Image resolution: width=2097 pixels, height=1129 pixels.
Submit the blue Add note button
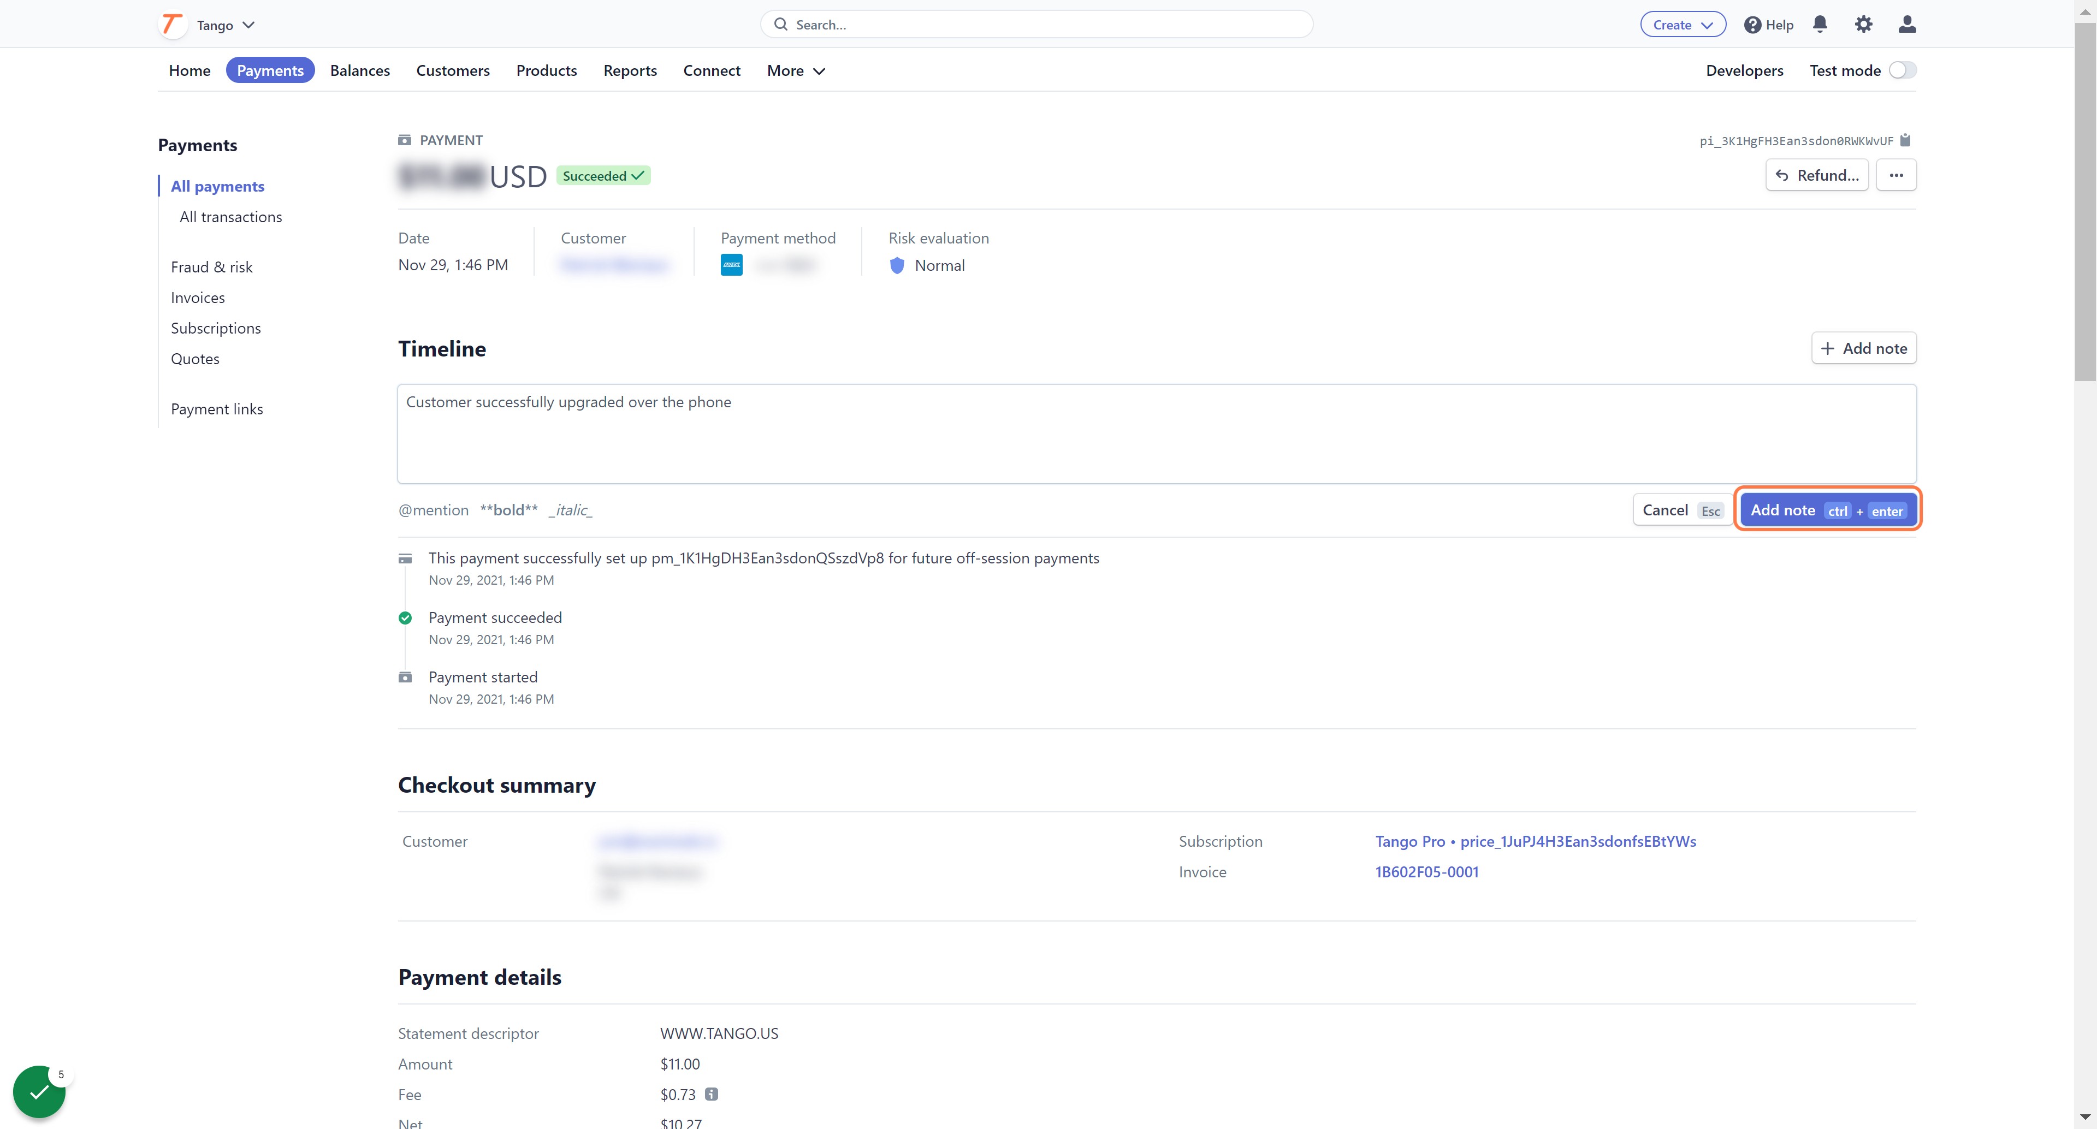1828,509
